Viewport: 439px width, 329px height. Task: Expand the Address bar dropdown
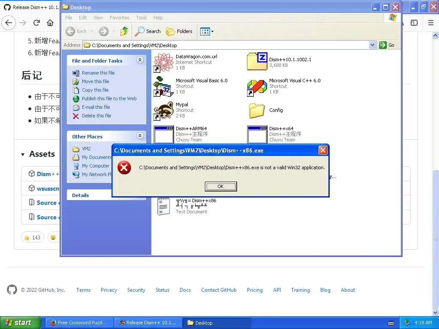[x=372, y=45]
